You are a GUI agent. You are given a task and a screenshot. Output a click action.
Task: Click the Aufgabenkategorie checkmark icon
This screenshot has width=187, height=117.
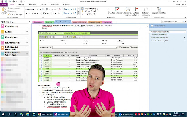coord(117,10)
